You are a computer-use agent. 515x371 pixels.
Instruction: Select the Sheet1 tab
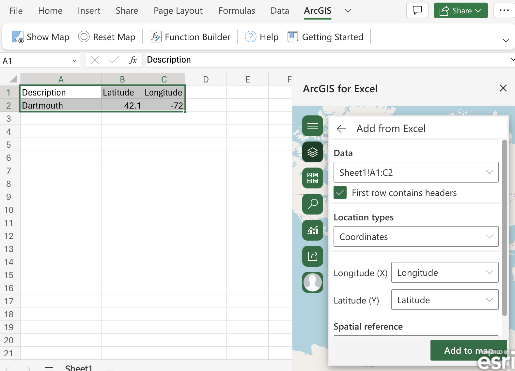[x=79, y=368]
